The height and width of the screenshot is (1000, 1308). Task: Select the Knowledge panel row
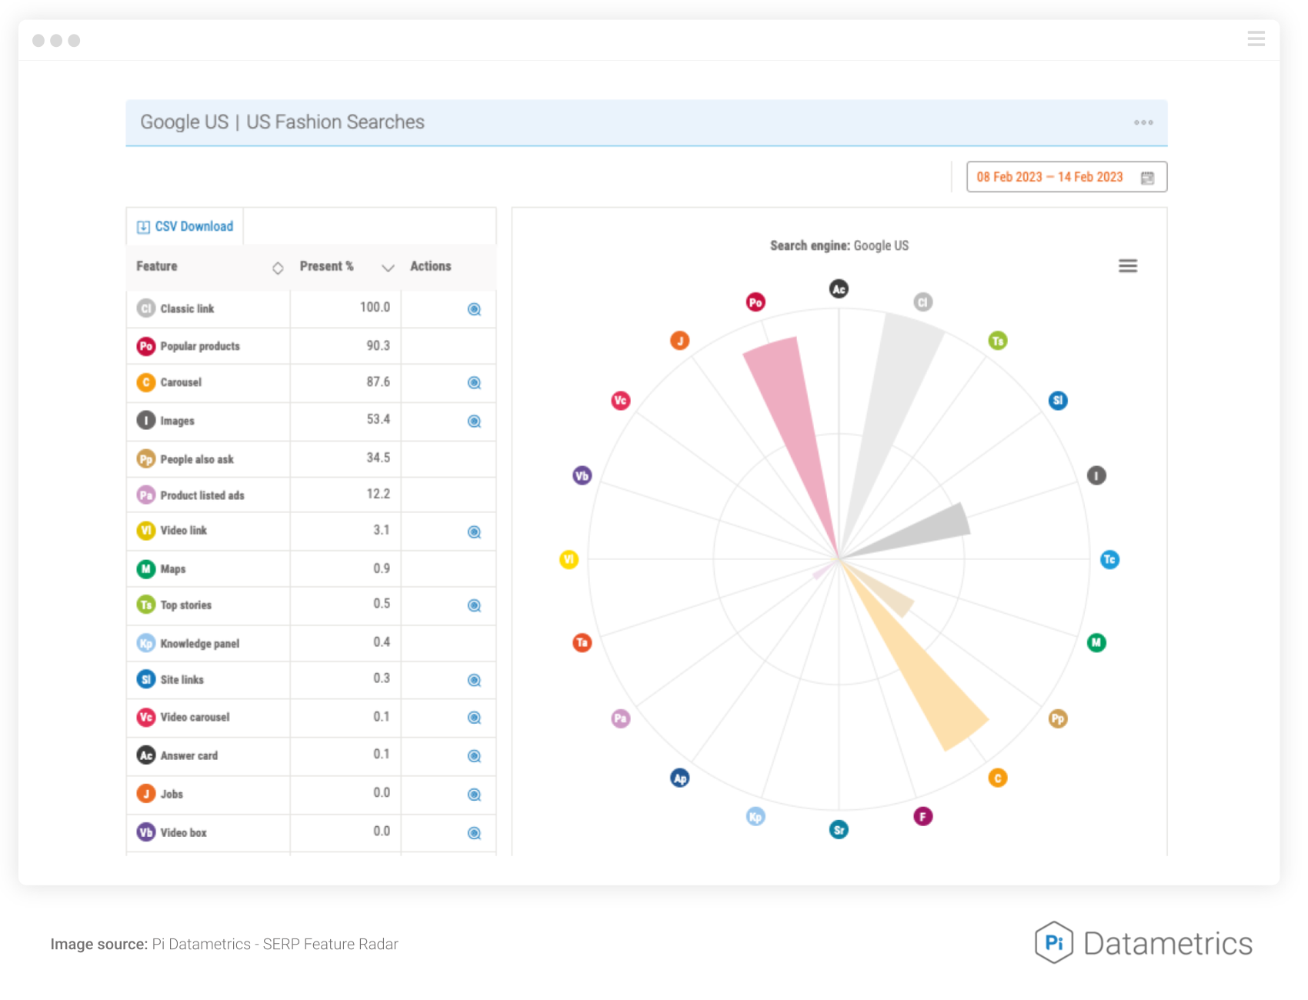click(311, 644)
